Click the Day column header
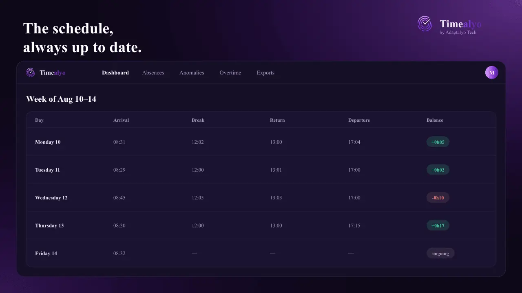522x293 pixels. 39,120
